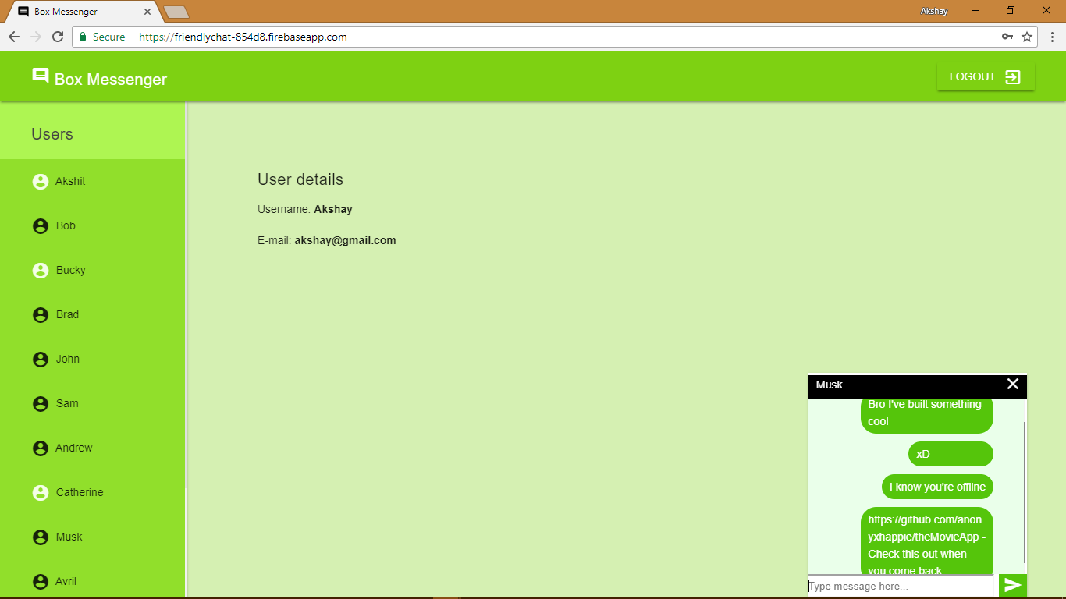Screen dimensions: 1066x599
Task: Choose user Sam
Action: click(67, 403)
